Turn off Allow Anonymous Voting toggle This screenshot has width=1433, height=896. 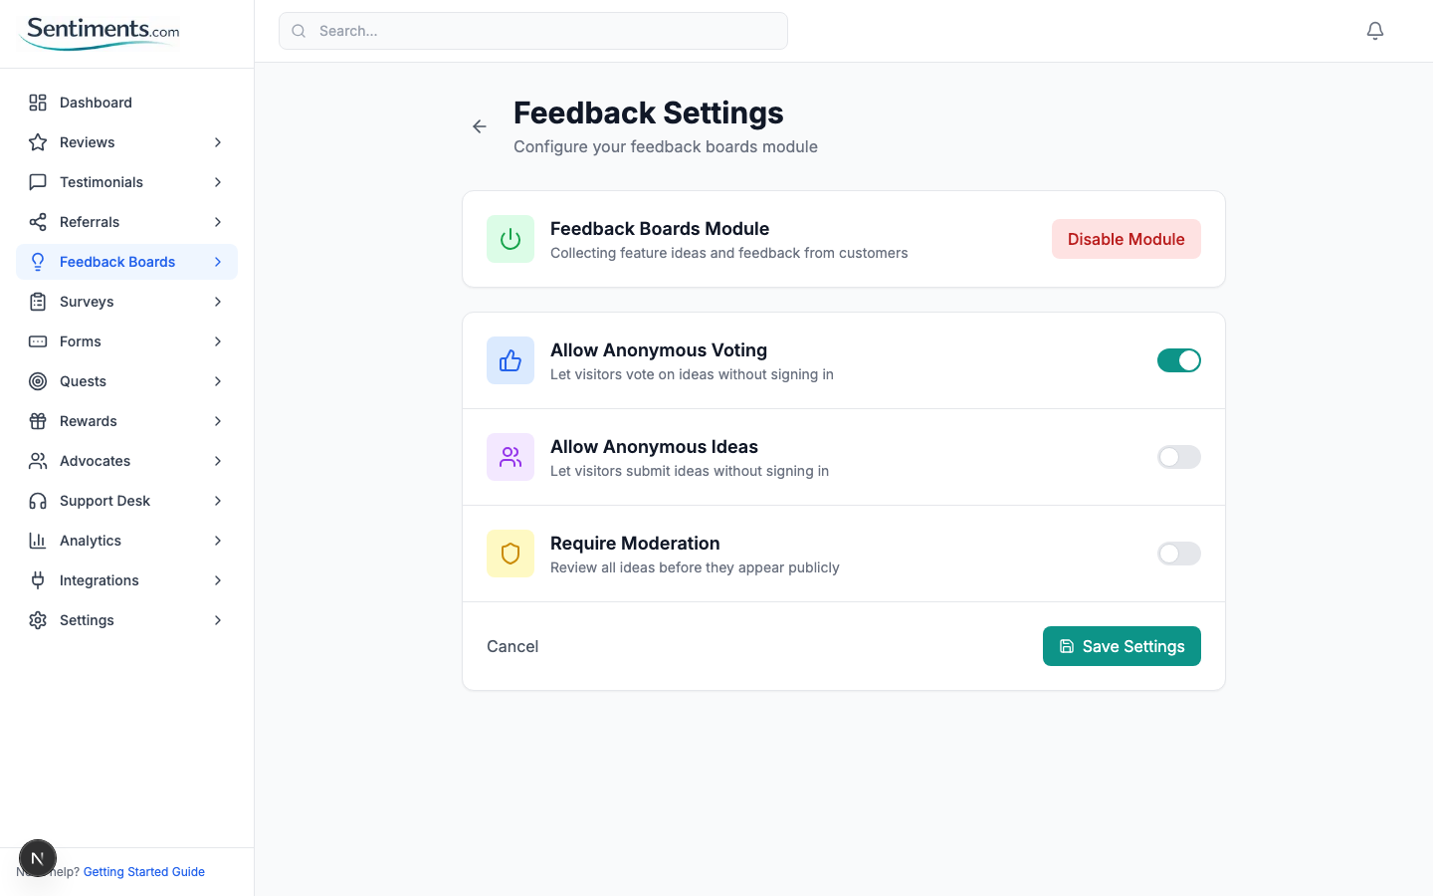1178,360
